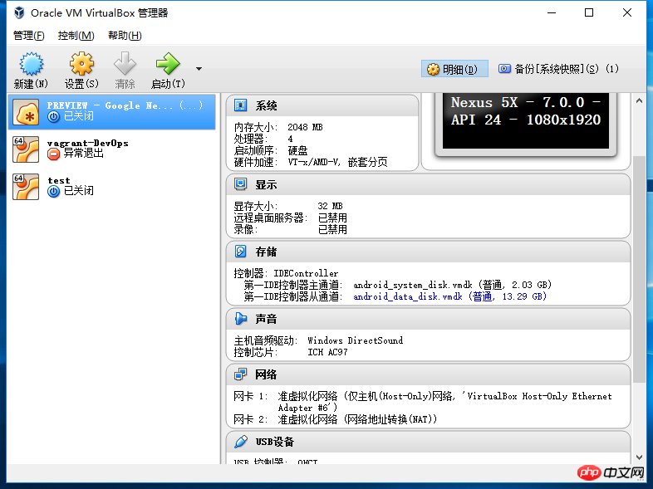Open the 帮助(H) menu
Viewport: 653px width, 489px height.
coord(125,36)
